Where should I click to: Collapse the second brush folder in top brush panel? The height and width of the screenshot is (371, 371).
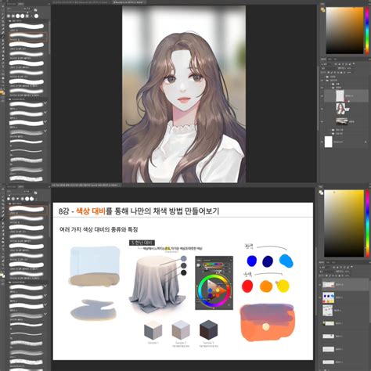click(x=10, y=99)
